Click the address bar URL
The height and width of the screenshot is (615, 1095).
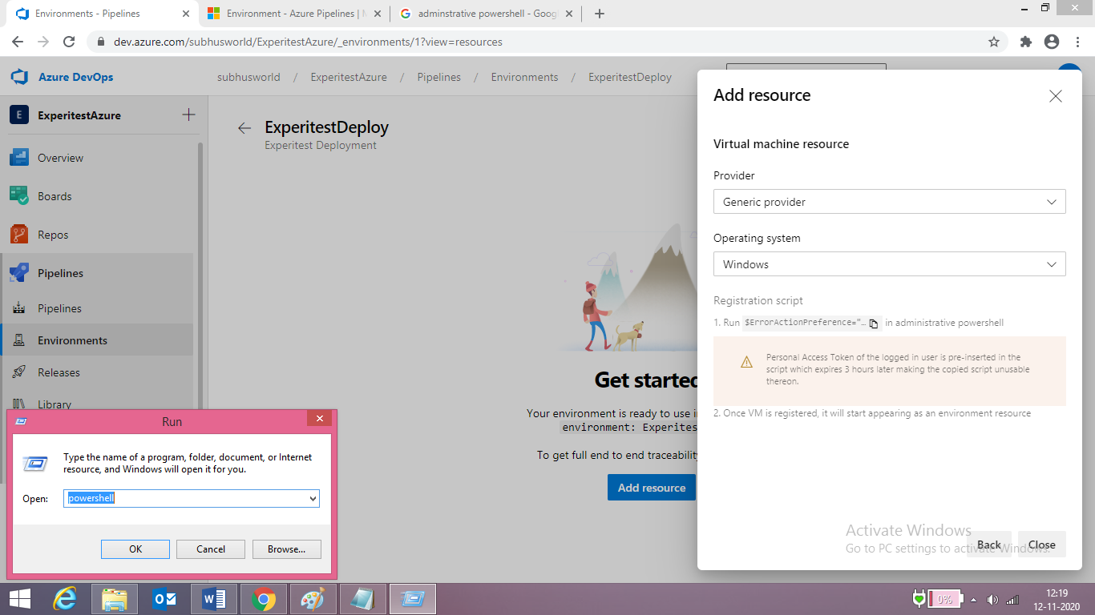(308, 42)
